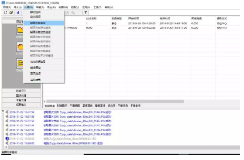The width and height of the screenshot is (244, 160).
Task: Click the yellow new-project folder sidebar icon
Action: pyautogui.click(x=20, y=30)
